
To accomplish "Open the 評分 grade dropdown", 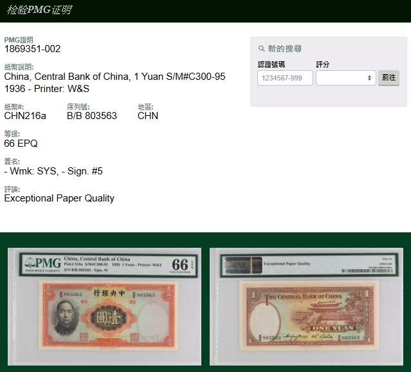I will 346,78.
